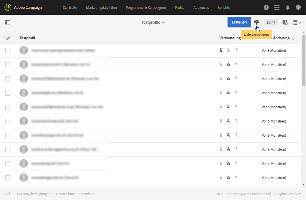
Task: Sort by Letzte Änderung arrows
Action: pos(294,38)
